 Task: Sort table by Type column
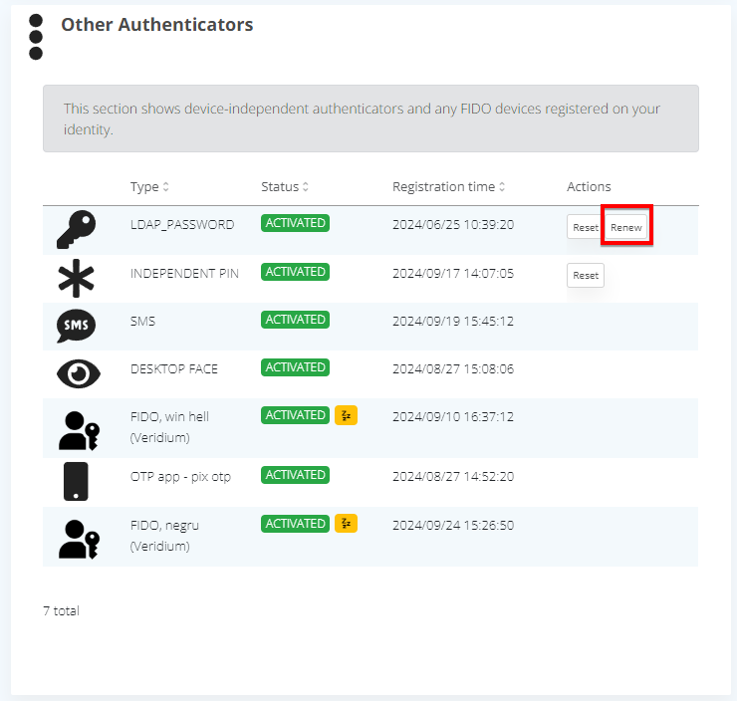[x=149, y=187]
